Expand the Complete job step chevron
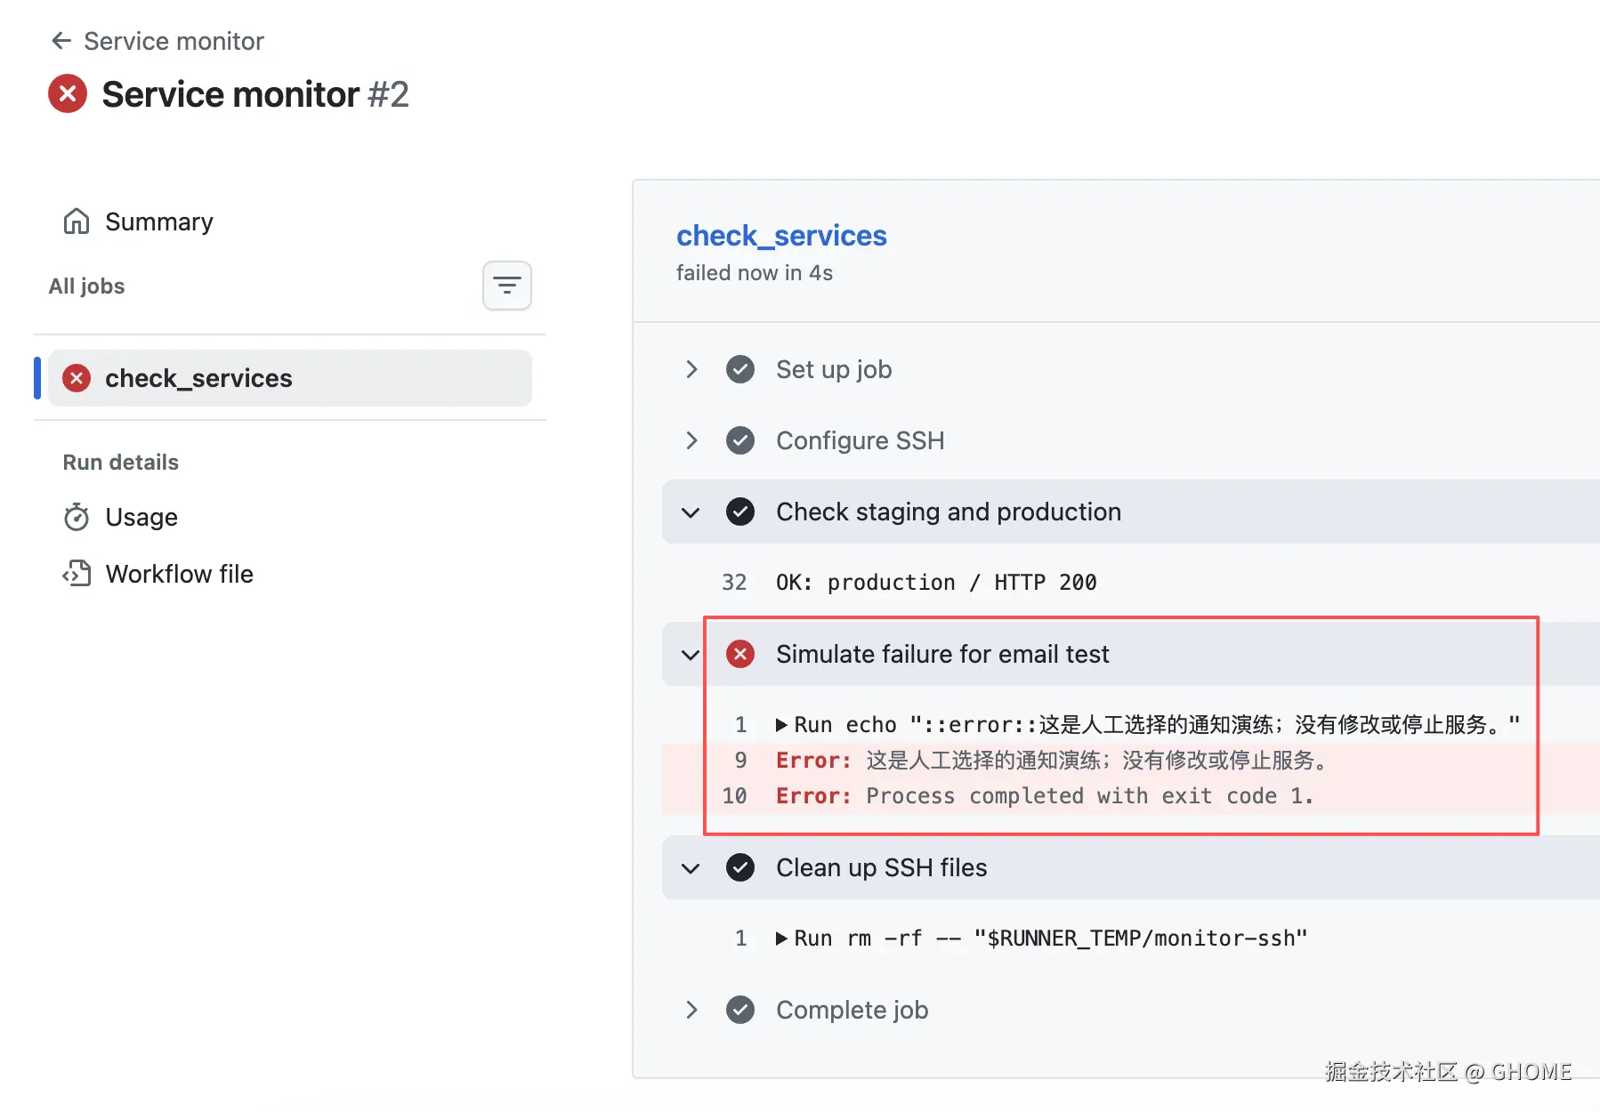1600x1112 pixels. tap(691, 1010)
